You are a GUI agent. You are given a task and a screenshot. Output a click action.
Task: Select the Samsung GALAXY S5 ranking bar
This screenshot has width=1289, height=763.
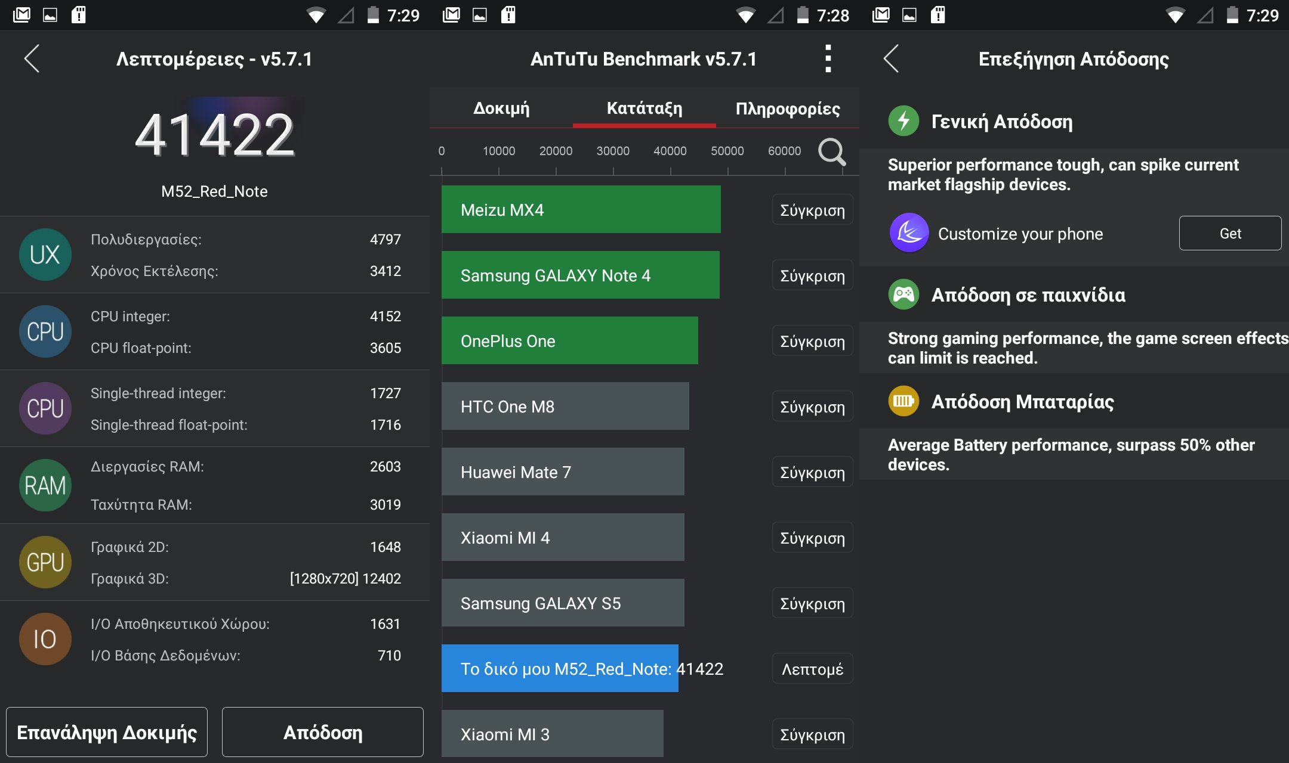point(563,603)
